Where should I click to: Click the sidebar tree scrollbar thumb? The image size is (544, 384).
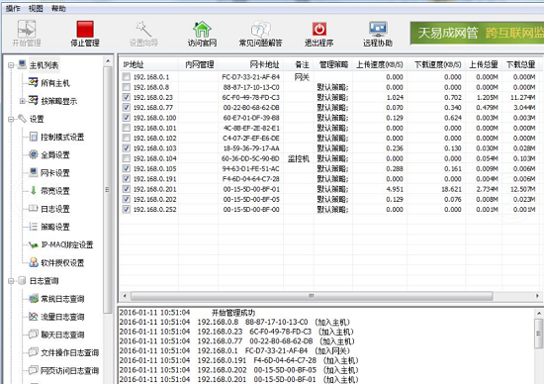(x=108, y=190)
